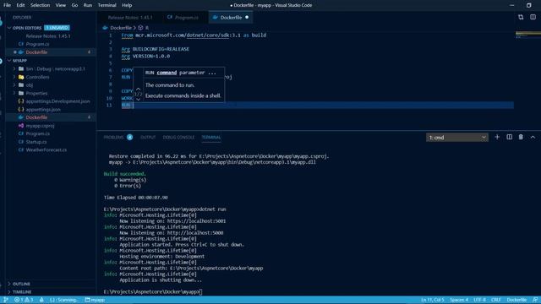Open the Run menu
Viewport: 541px width, 304px height.
(88, 5)
